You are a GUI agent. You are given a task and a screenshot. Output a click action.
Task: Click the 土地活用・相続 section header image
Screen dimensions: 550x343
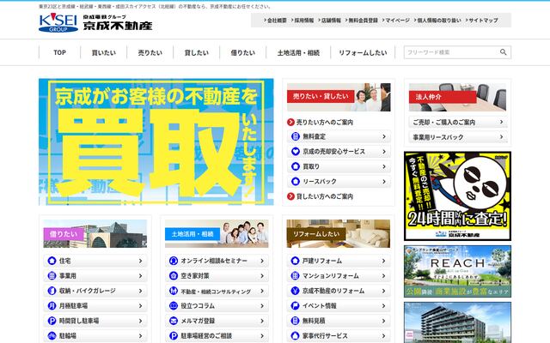(217, 234)
